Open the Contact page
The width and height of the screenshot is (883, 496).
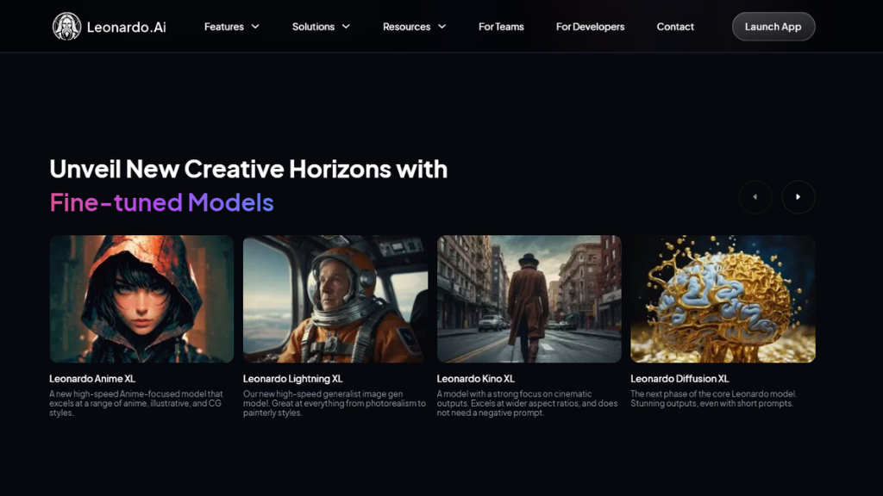pos(675,27)
